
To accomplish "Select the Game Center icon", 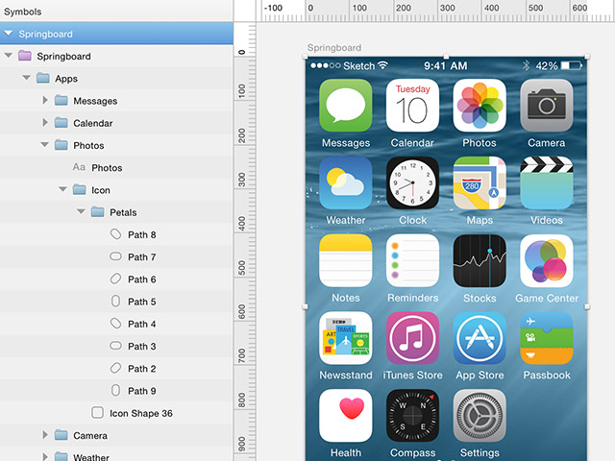I will 547,260.
